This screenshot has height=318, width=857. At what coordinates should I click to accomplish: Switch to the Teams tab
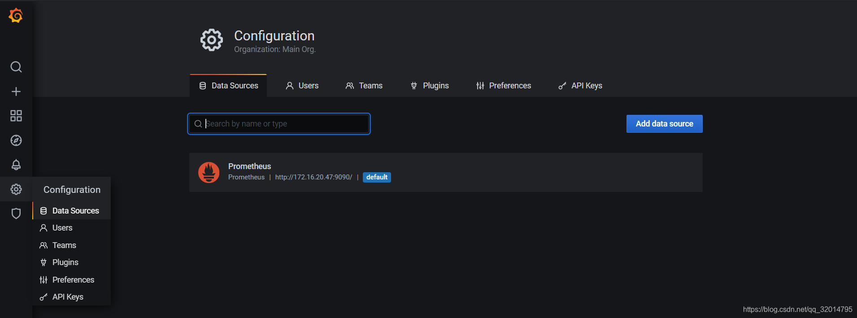[364, 86]
